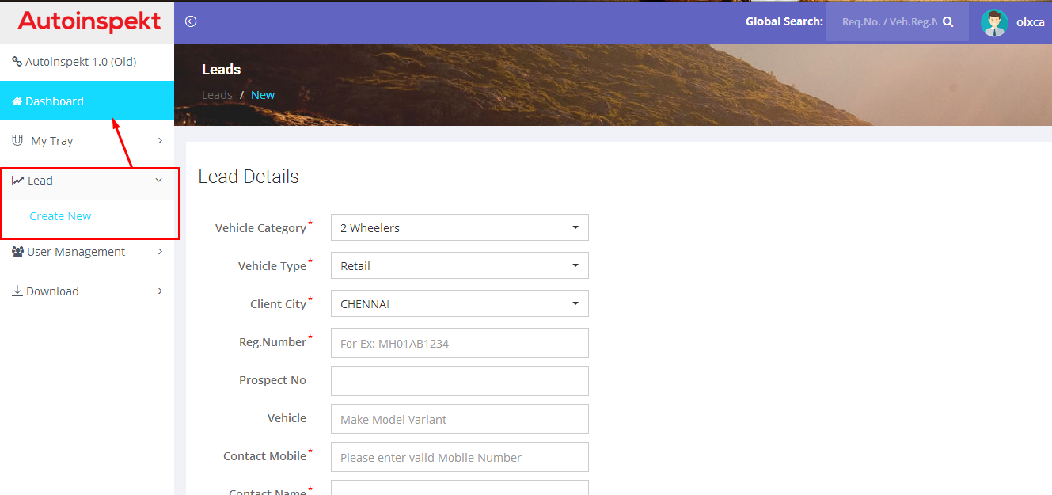Expand the My Tray chevron
The width and height of the screenshot is (1052, 495).
[x=160, y=140]
